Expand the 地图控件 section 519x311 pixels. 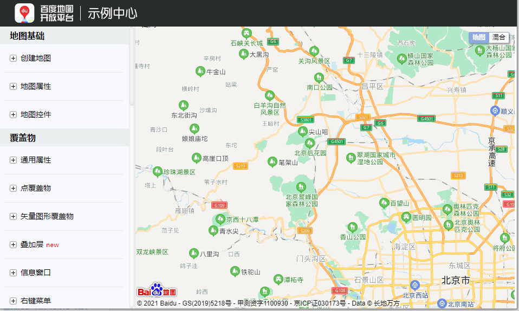tap(13, 115)
